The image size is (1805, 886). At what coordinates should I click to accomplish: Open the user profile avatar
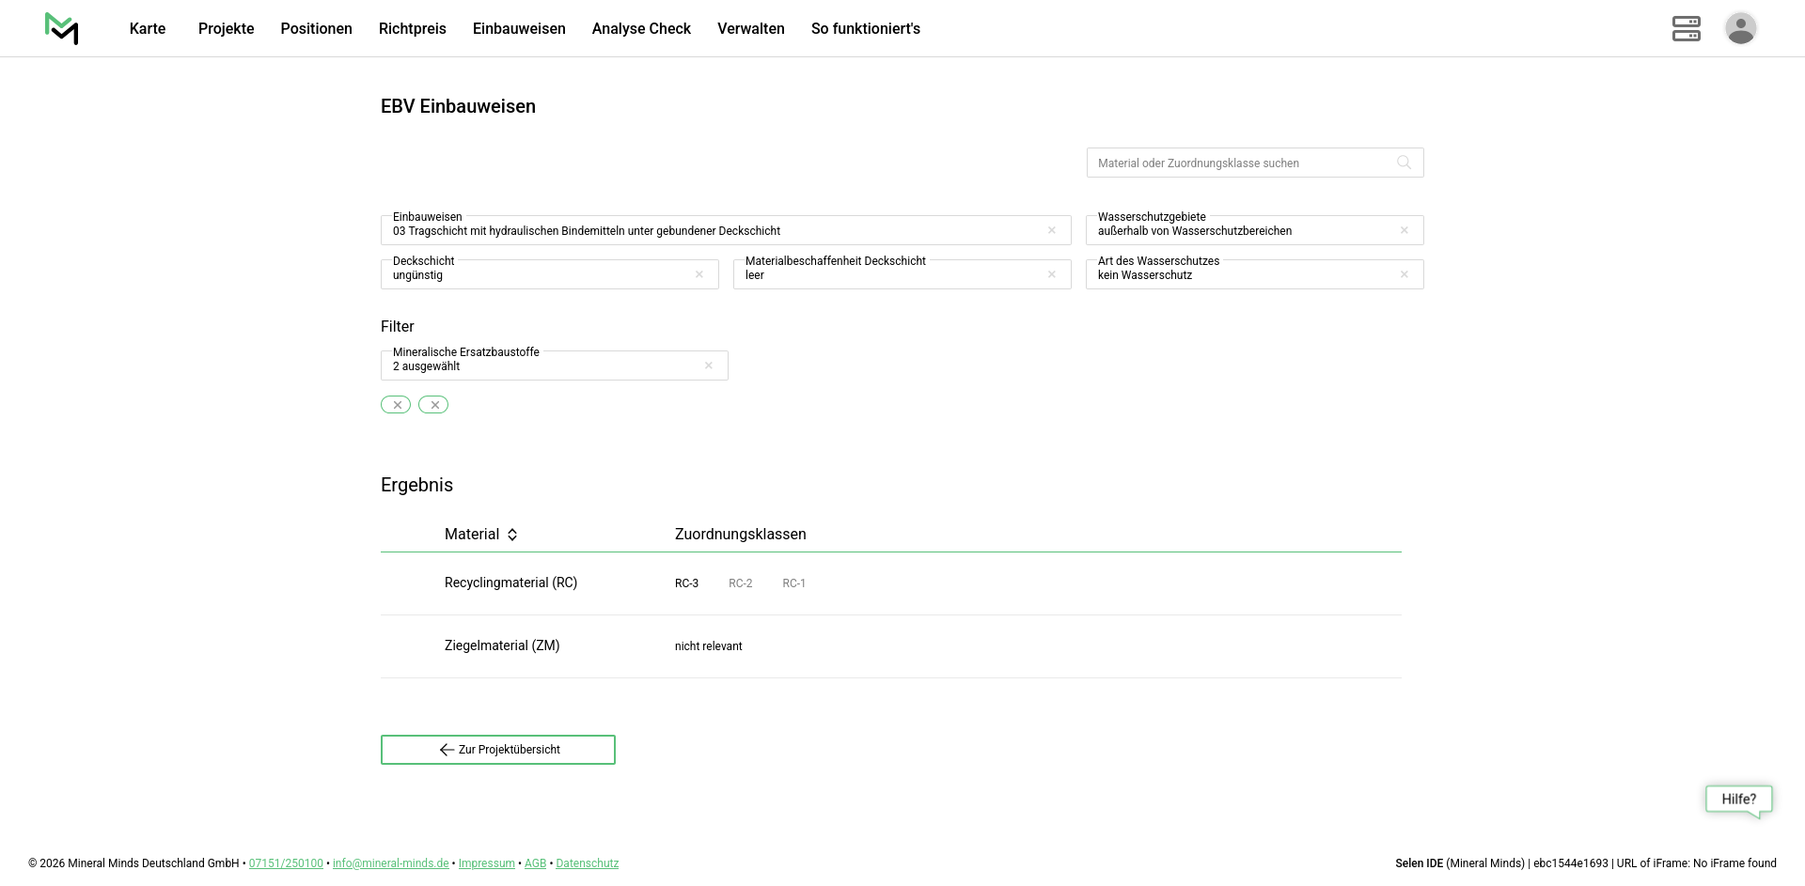pyautogui.click(x=1740, y=28)
